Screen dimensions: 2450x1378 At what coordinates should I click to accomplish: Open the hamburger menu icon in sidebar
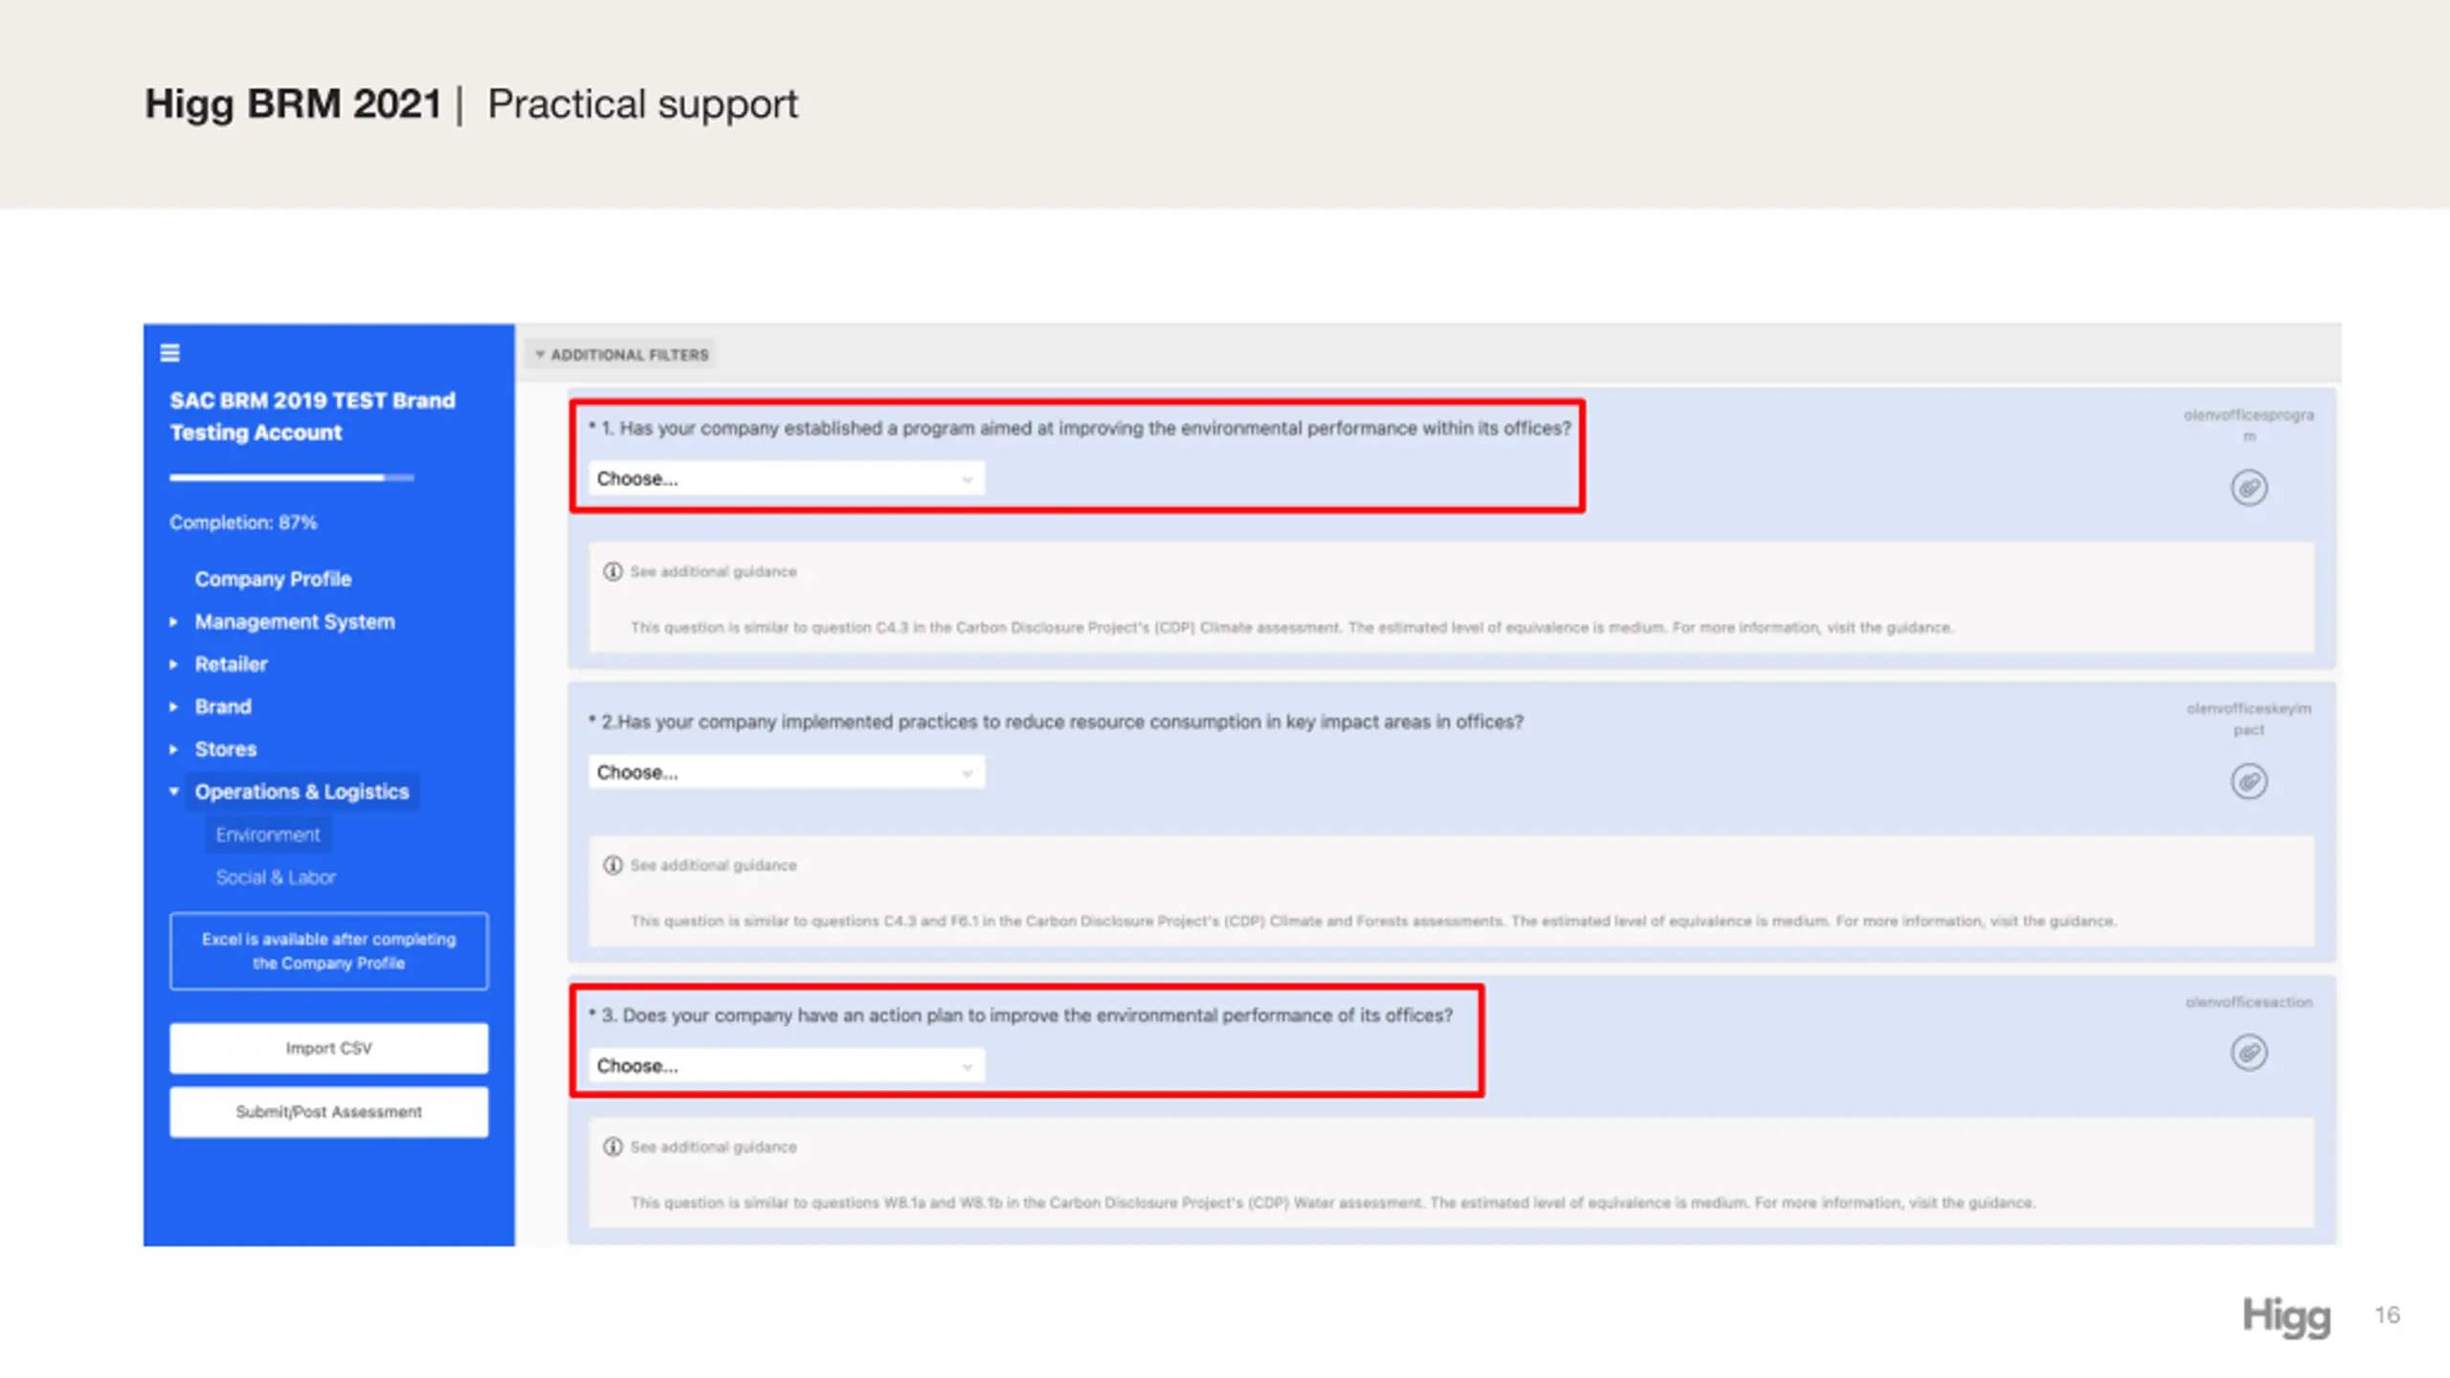[x=169, y=353]
